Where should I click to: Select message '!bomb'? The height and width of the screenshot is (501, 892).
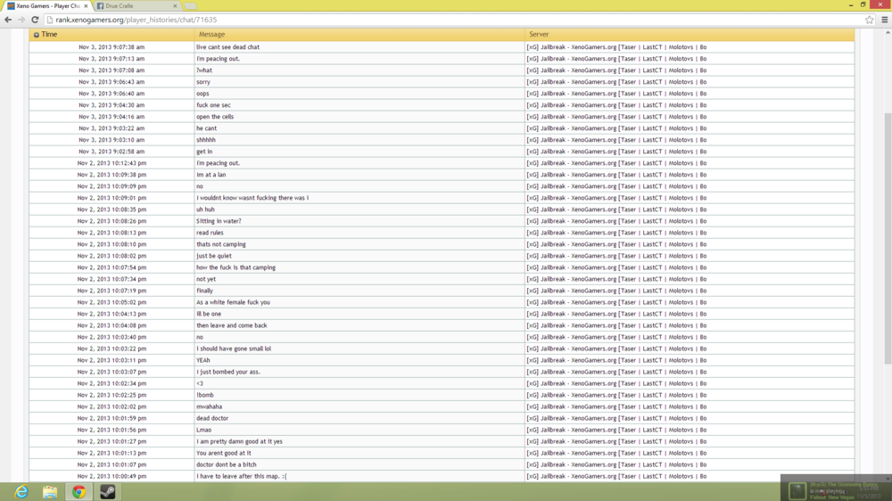coord(205,395)
